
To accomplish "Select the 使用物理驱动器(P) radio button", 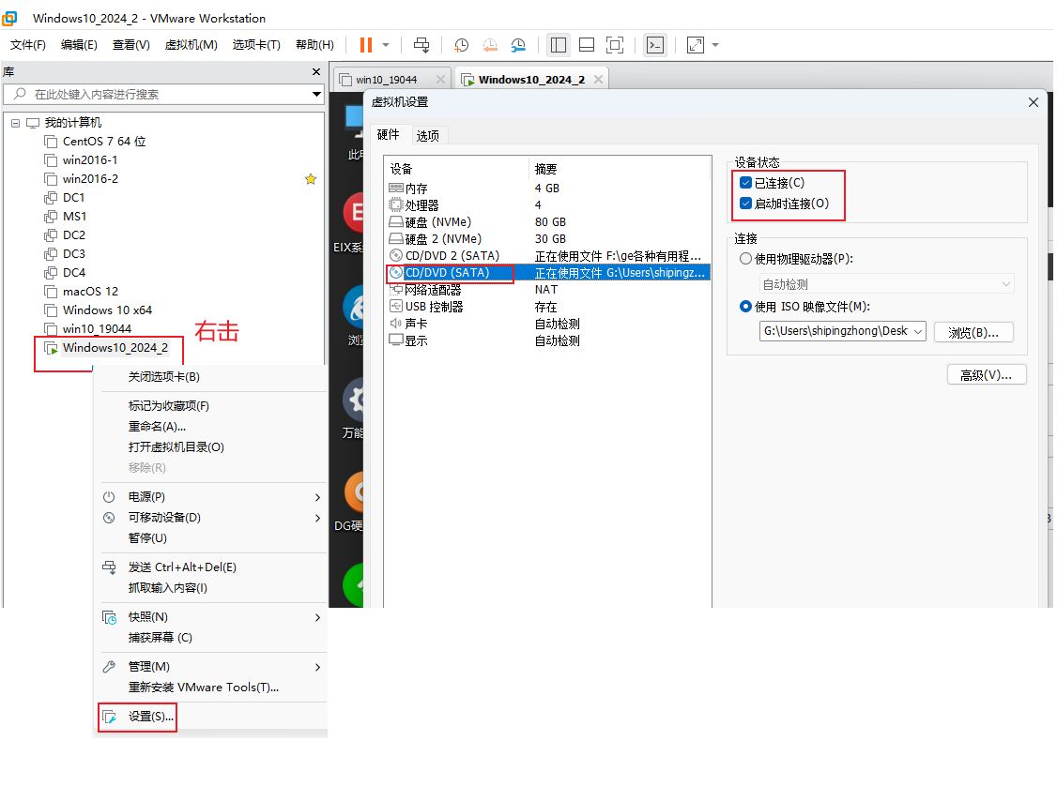I will click(746, 259).
